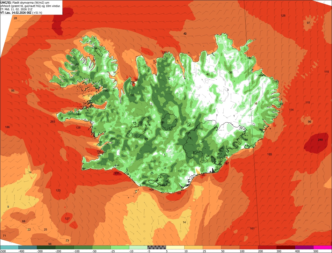Click the 106 value near the south coast
Screen dimensions: 332x253
[x=151, y=190]
